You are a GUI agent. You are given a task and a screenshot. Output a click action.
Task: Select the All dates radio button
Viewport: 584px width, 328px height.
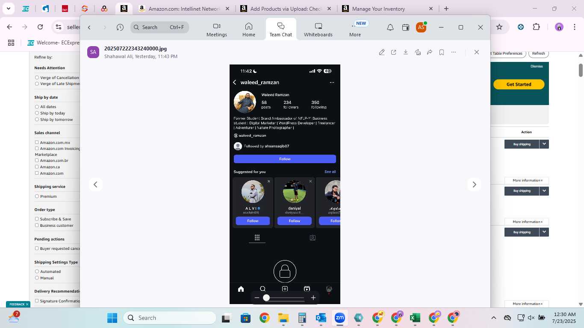[x=37, y=107]
